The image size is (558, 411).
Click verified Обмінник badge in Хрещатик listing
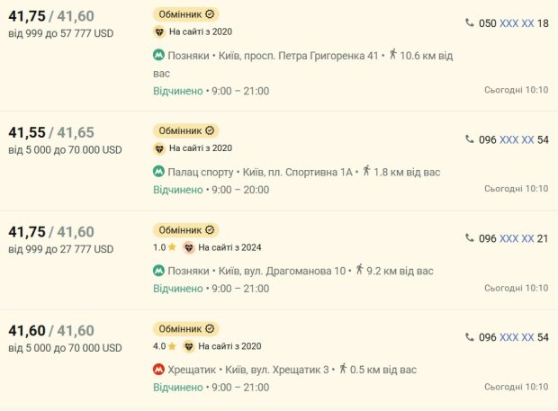coord(185,329)
